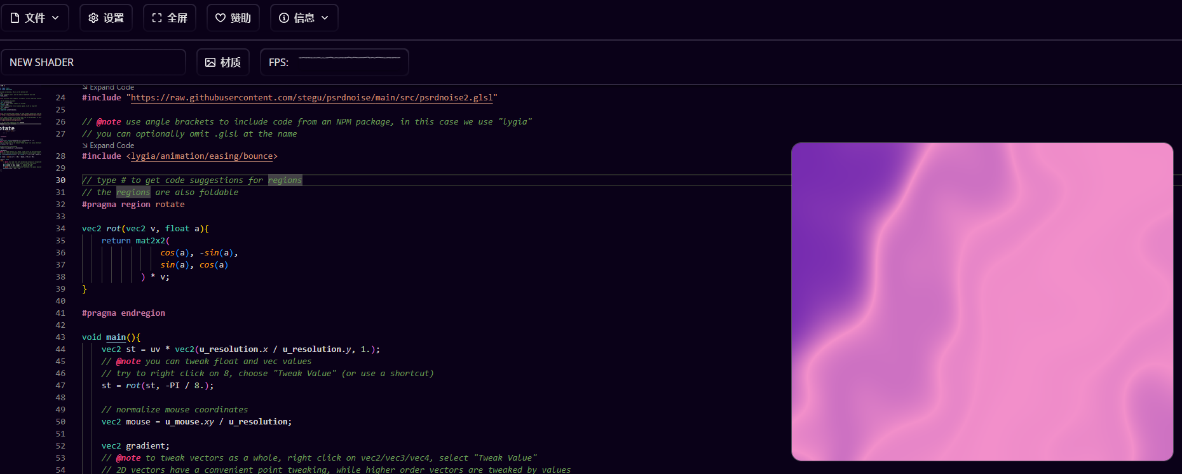Click the circled info icon for 信息
This screenshot has width=1182, height=474.
click(x=284, y=18)
